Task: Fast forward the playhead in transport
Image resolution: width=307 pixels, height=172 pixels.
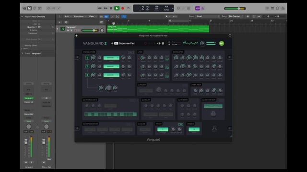Action: 106,9
